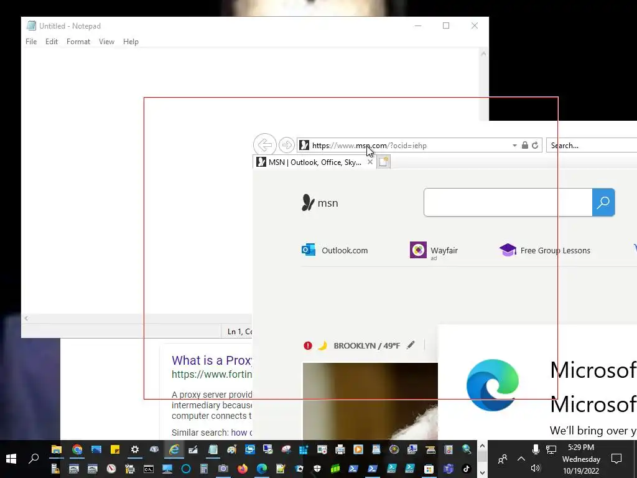Click the Internet Explorer Search box
The image size is (637, 478).
tap(592, 145)
